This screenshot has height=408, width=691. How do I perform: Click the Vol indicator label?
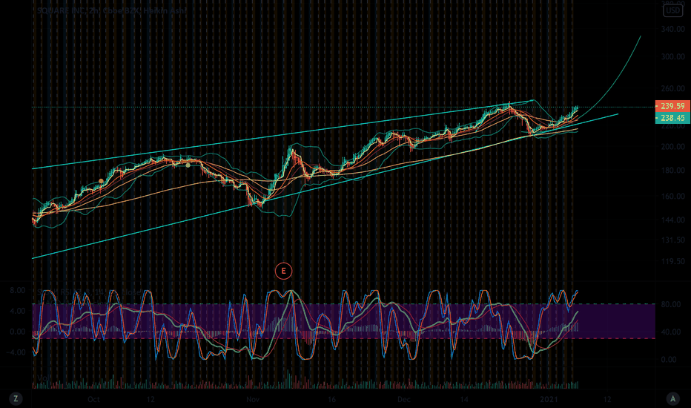[x=43, y=378]
